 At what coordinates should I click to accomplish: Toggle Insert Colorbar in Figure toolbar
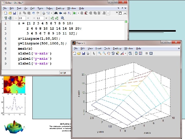136,53
